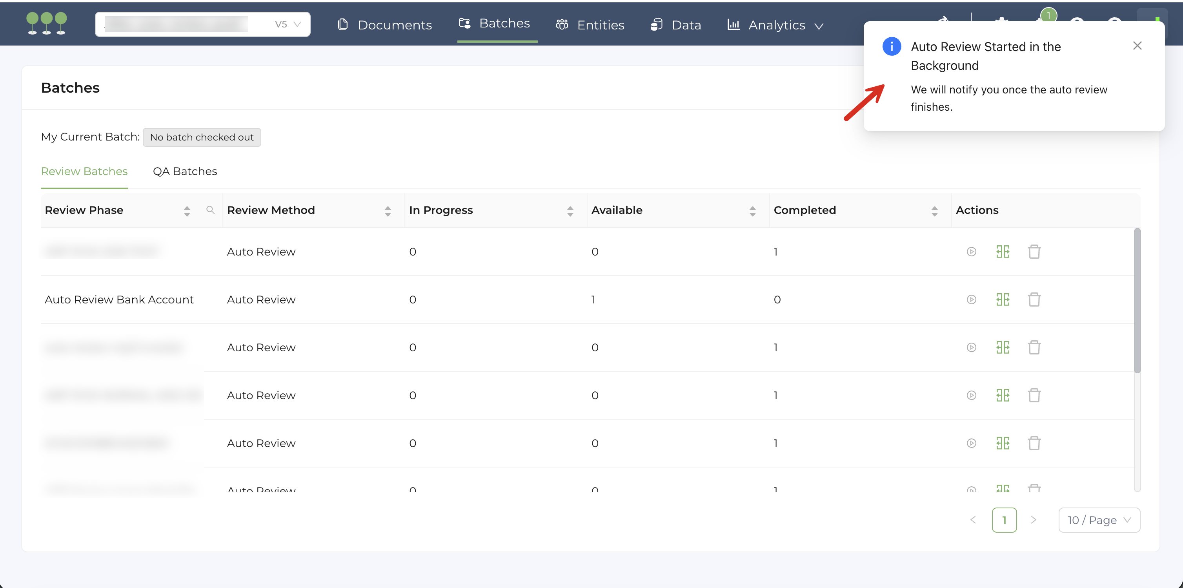Switch to QA Batches tab
Screen dimensions: 1183x588
pyautogui.click(x=185, y=172)
